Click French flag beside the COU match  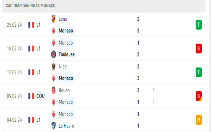tap(31, 96)
